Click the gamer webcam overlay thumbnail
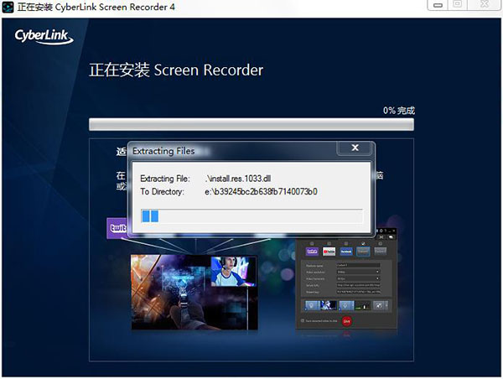This screenshot has width=503, height=379. point(234,271)
